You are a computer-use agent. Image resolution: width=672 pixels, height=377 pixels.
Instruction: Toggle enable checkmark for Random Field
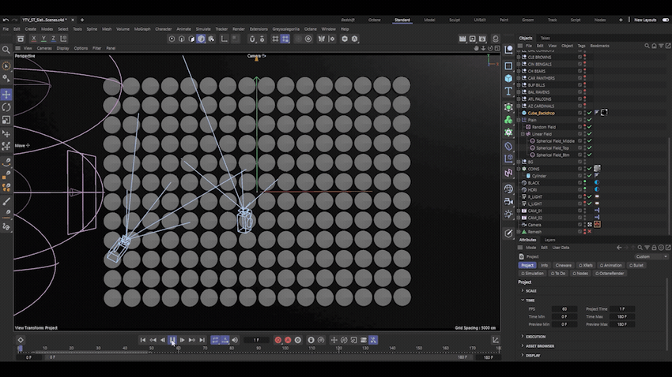[590, 127]
